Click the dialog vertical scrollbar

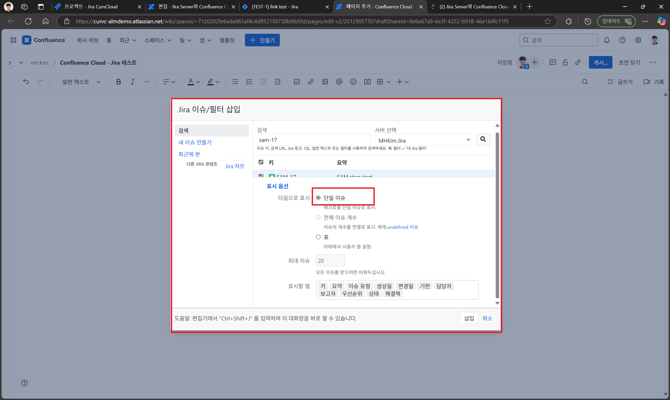click(x=497, y=215)
